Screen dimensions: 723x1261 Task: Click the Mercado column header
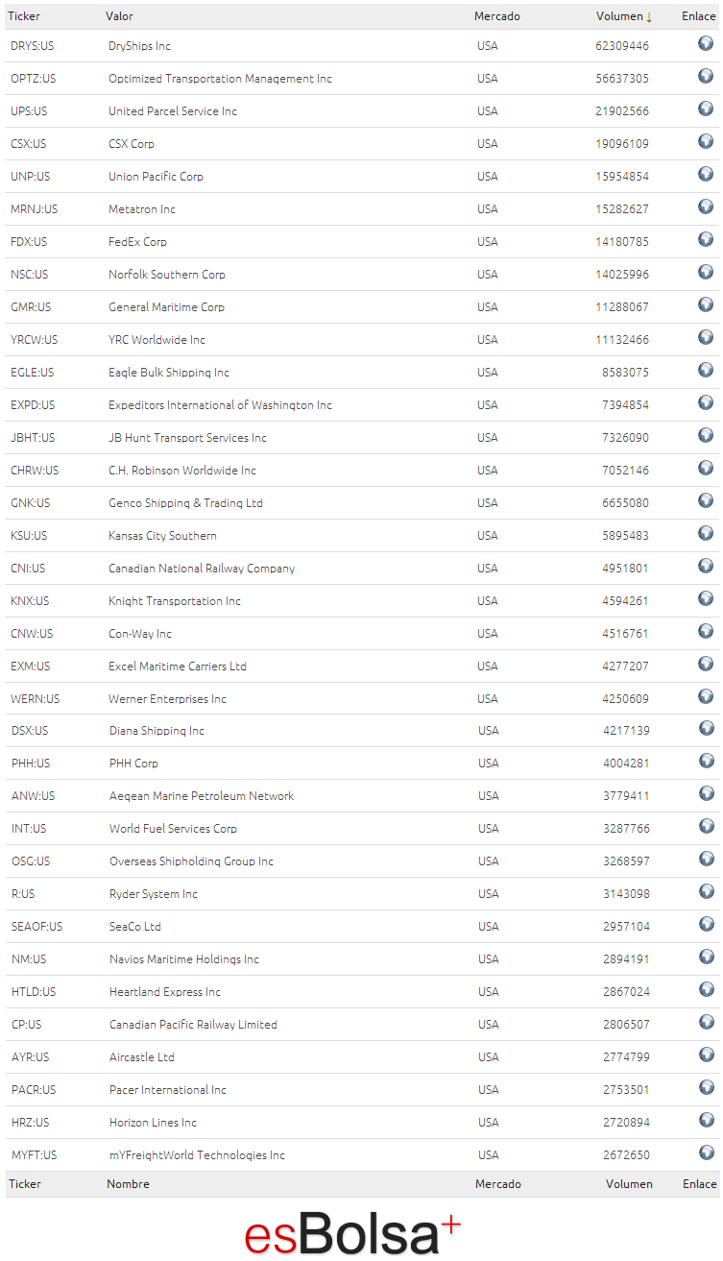497,16
